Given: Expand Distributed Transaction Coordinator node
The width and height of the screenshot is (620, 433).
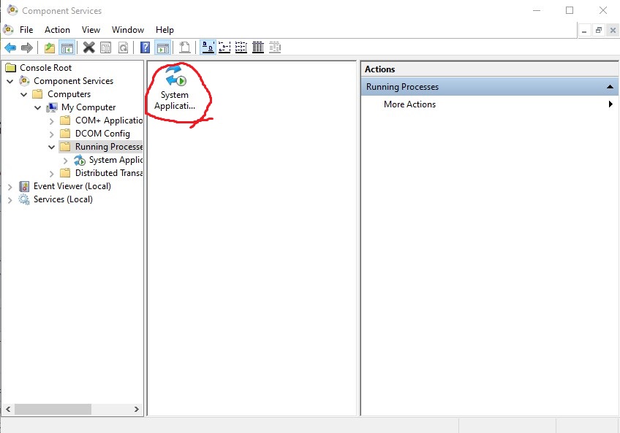Looking at the screenshot, I should pos(51,174).
